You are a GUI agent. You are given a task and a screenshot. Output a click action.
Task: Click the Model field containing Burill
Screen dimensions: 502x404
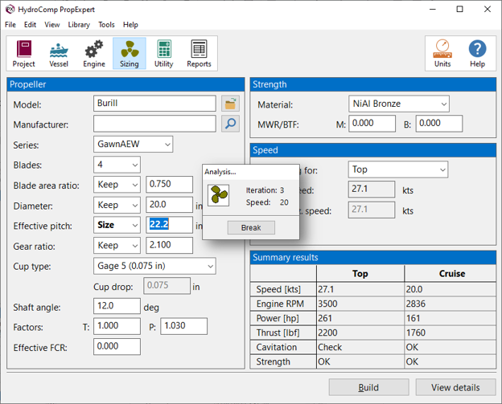[154, 104]
